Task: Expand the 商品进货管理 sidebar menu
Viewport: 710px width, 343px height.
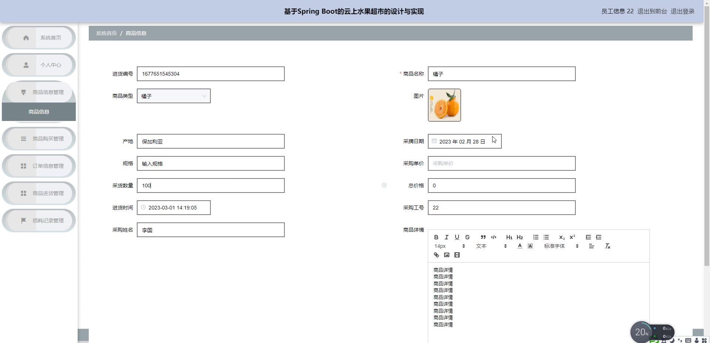Action: pyautogui.click(x=39, y=193)
